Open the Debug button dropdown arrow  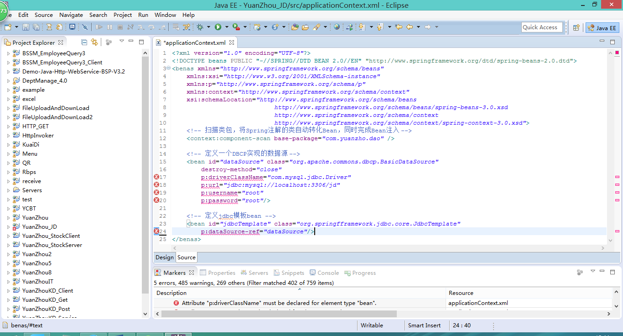[x=208, y=27]
